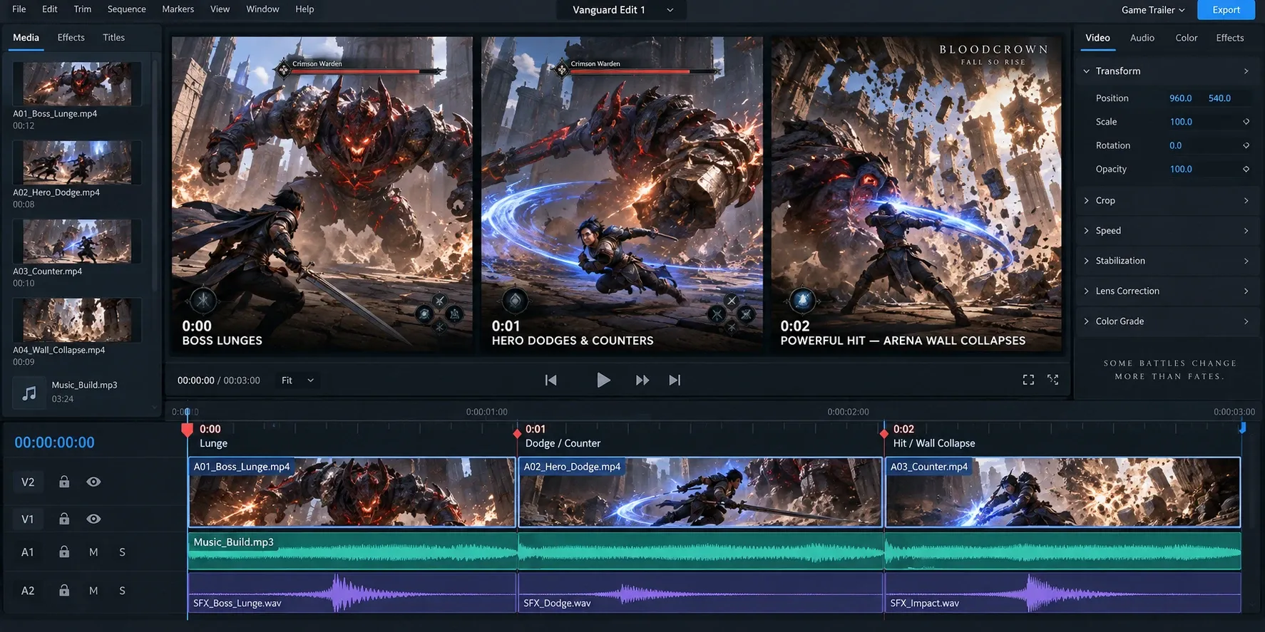The height and width of the screenshot is (632, 1265).
Task: Start playback with the play button
Action: pyautogui.click(x=603, y=380)
